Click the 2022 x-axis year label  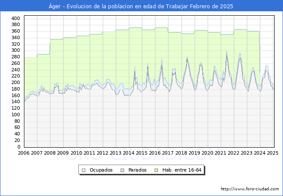click(234, 153)
